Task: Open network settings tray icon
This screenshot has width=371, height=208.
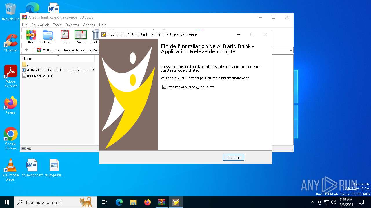Action: coord(327,202)
